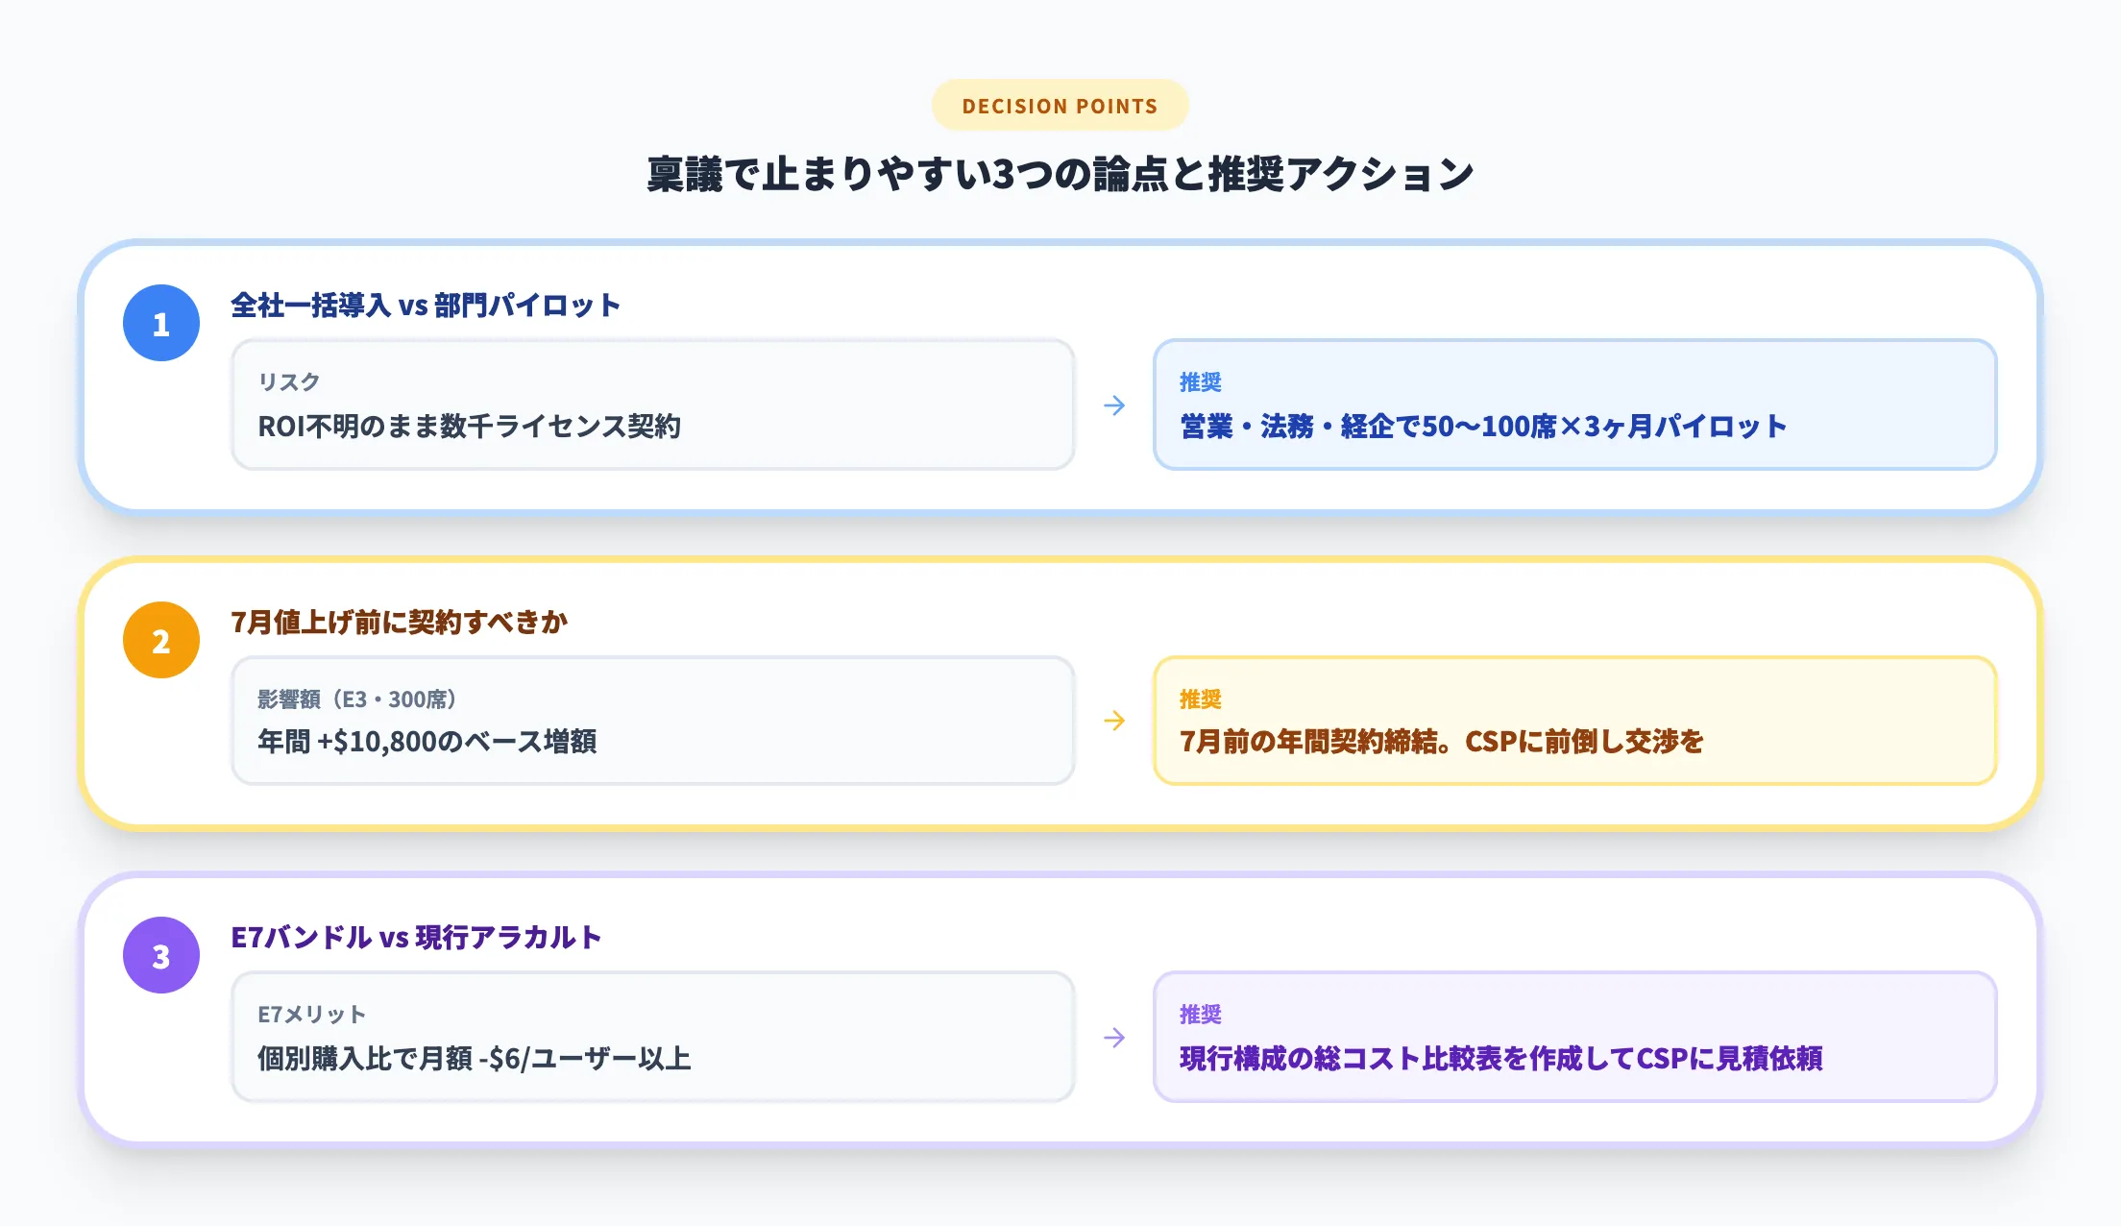
Task: Expand the 全社一括導入 vs 部門パイロット section
Action: coord(423,306)
